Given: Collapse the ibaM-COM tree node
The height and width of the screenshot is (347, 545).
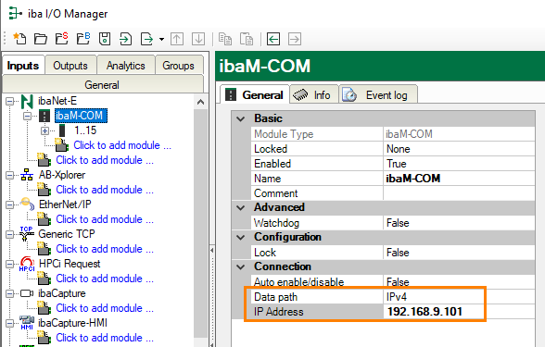Looking at the screenshot, I should 27,116.
